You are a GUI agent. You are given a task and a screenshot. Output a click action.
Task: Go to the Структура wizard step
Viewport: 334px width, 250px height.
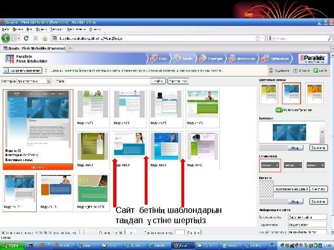(x=211, y=58)
